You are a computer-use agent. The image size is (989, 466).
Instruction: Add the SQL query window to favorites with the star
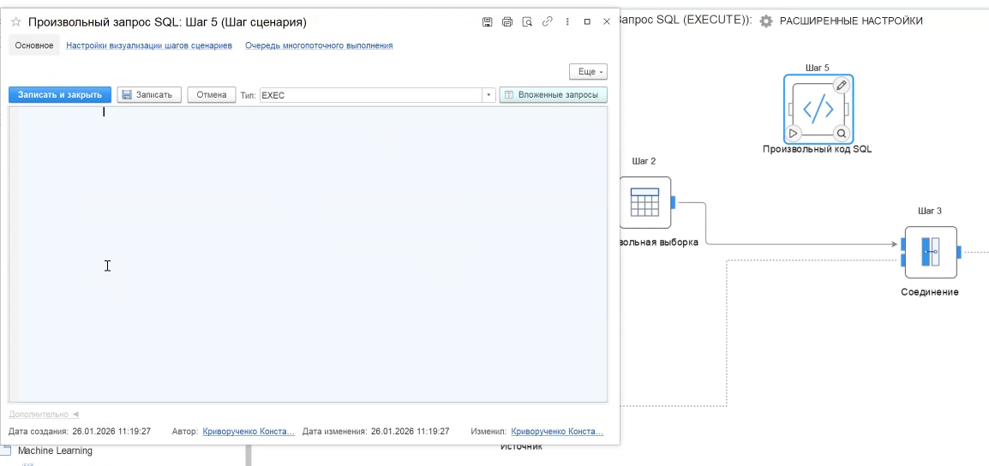pyautogui.click(x=15, y=22)
